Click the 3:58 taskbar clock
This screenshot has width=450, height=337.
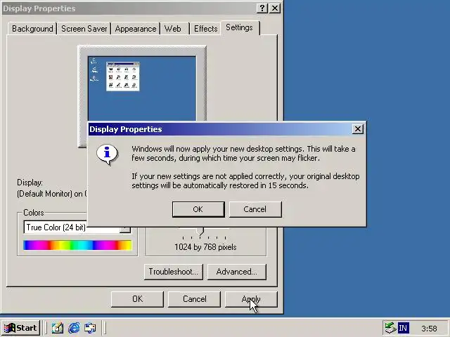[x=429, y=329]
